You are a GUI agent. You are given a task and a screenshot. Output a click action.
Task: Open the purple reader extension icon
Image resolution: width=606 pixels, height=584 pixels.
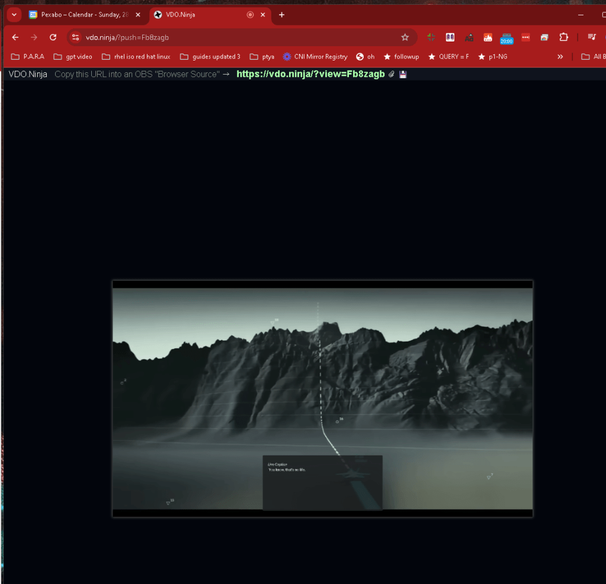pyautogui.click(x=450, y=37)
